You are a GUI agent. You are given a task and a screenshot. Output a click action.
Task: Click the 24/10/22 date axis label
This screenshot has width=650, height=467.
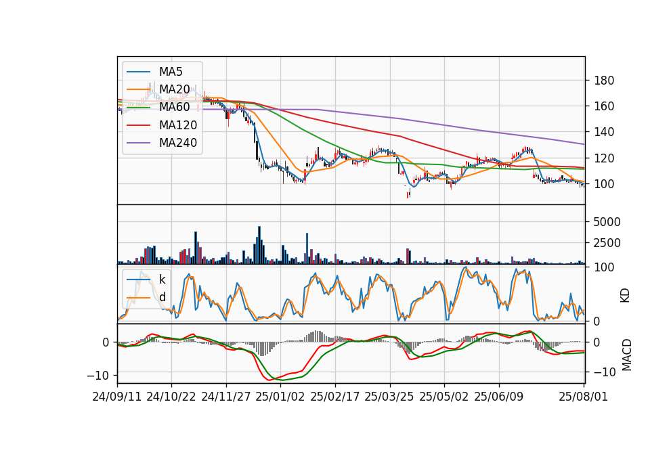tap(171, 397)
